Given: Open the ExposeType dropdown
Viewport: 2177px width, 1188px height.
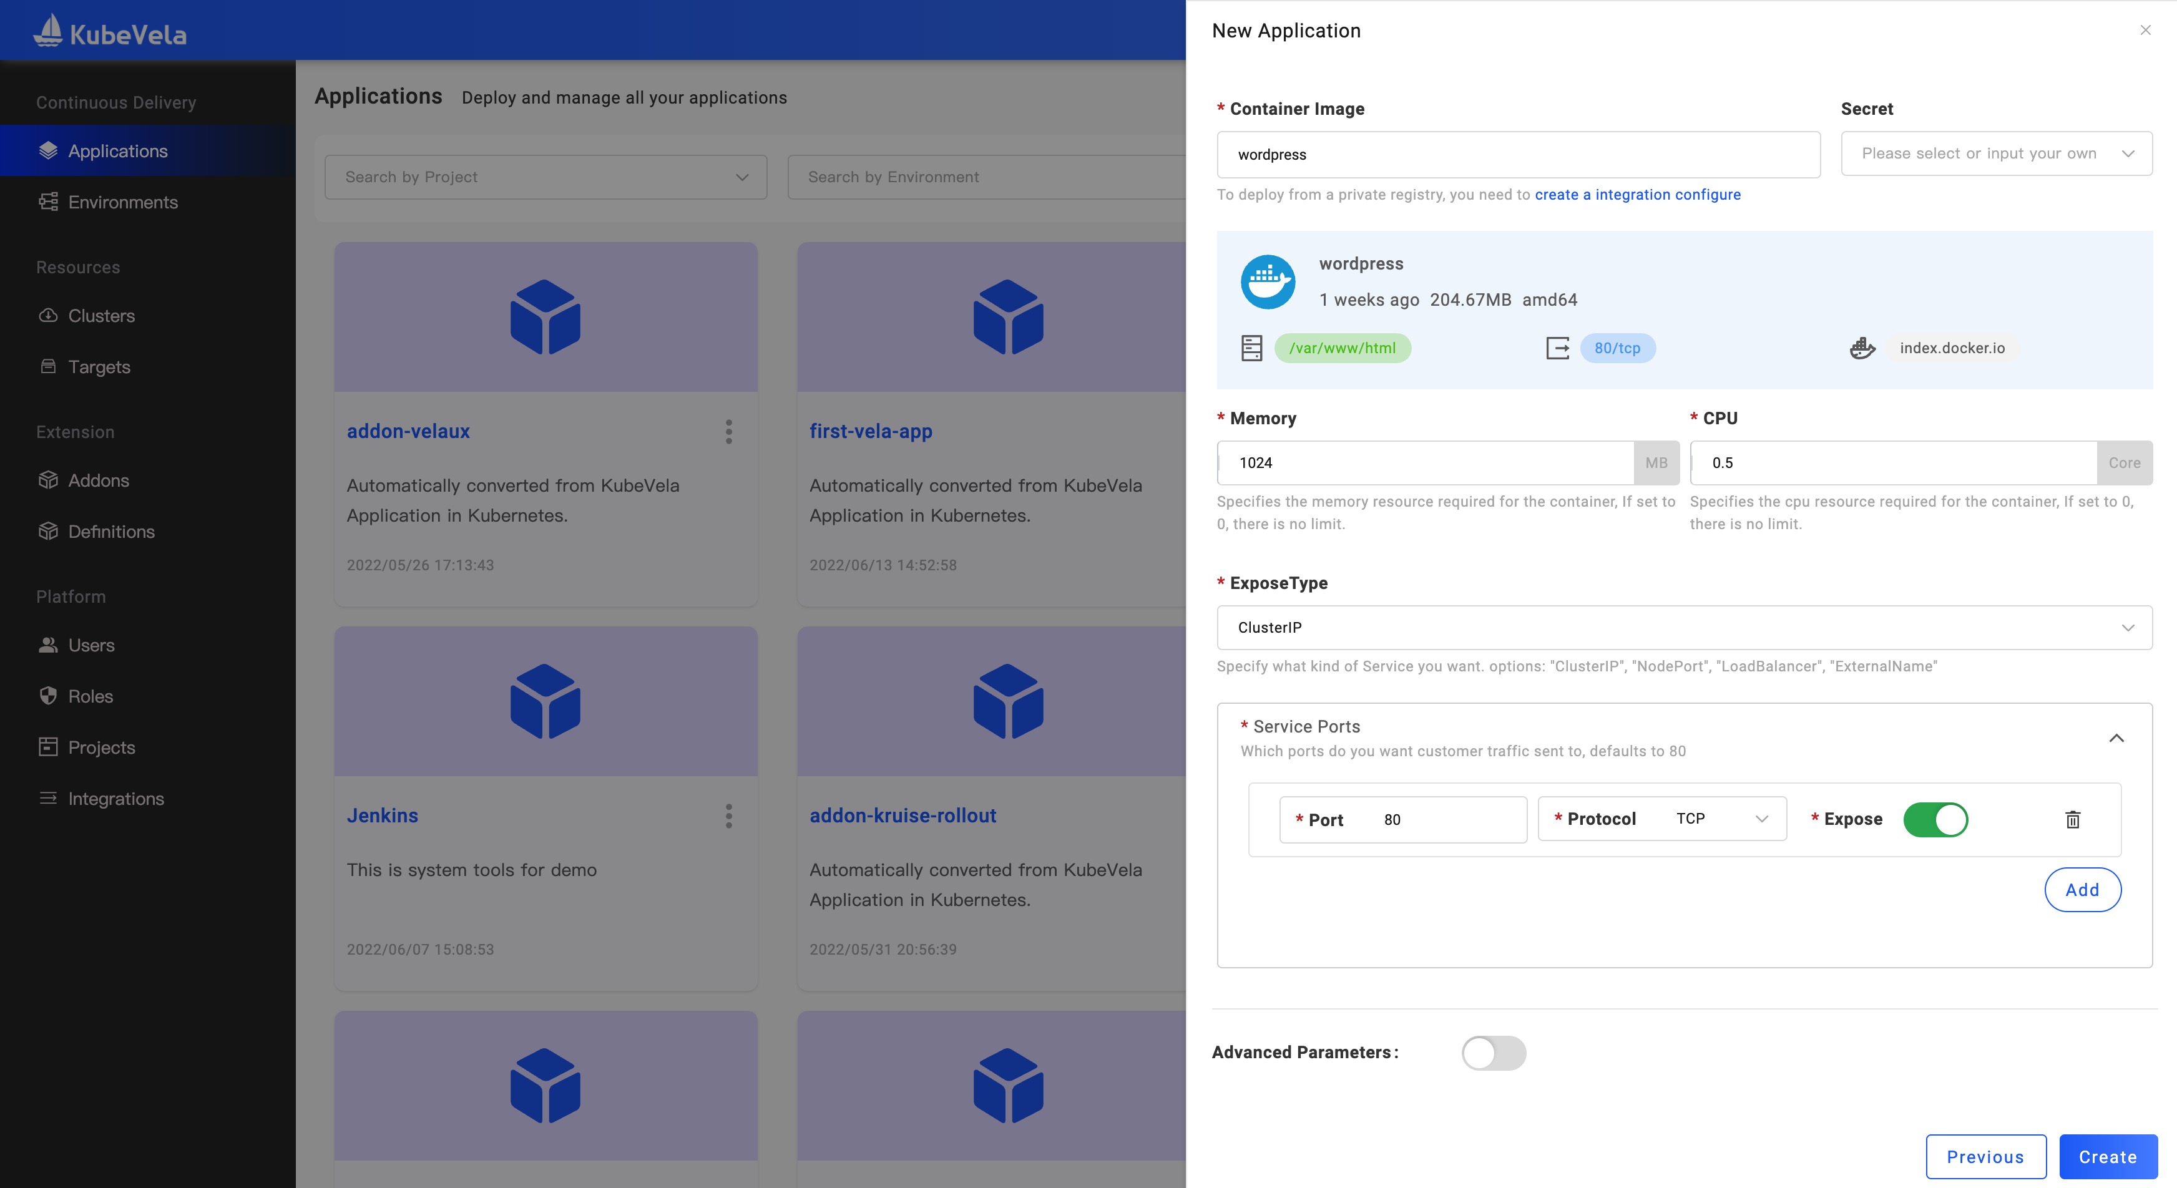Looking at the screenshot, I should [x=1683, y=627].
